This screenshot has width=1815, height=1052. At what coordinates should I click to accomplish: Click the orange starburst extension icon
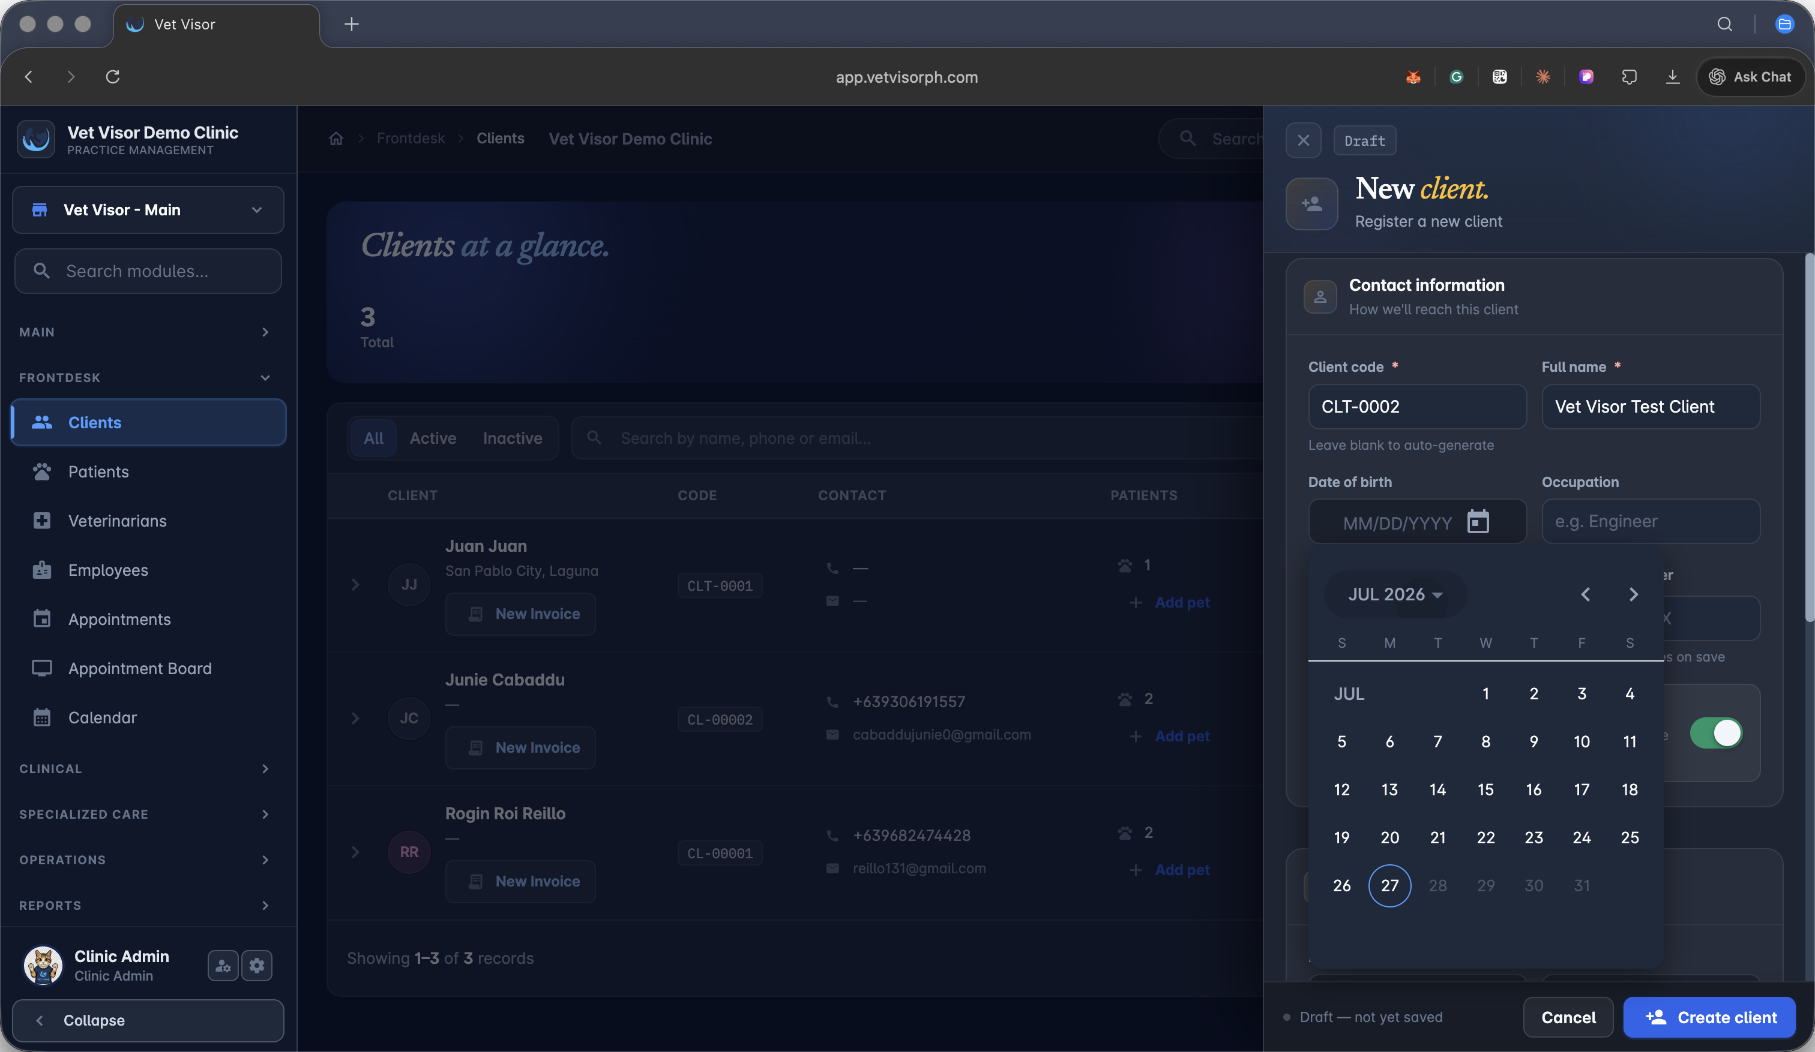pos(1543,77)
